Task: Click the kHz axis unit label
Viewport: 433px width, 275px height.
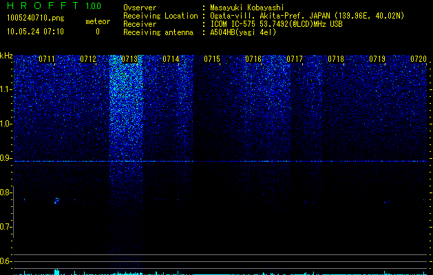Action: pyautogui.click(x=6, y=56)
